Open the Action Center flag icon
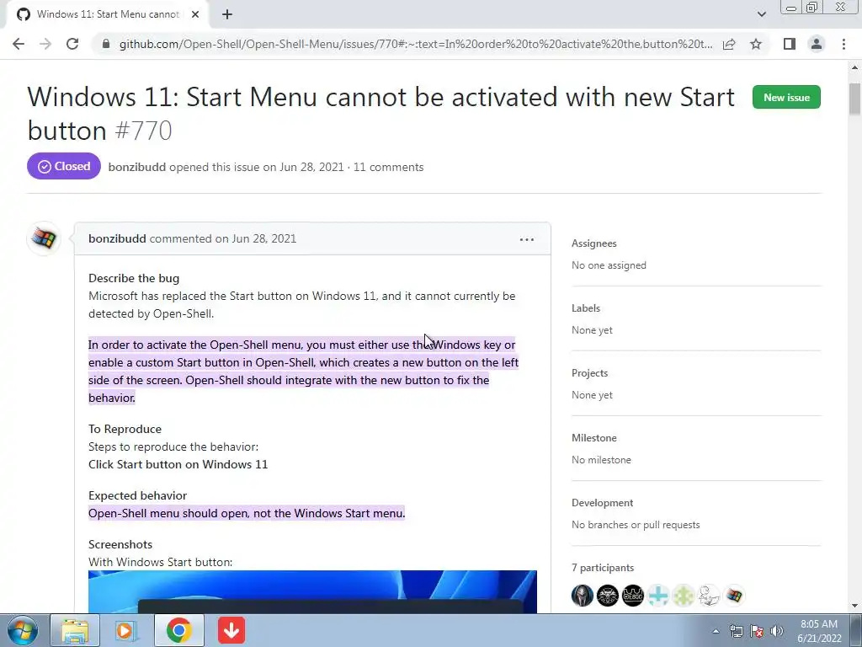Viewport: 862px width, 647px height. click(757, 631)
